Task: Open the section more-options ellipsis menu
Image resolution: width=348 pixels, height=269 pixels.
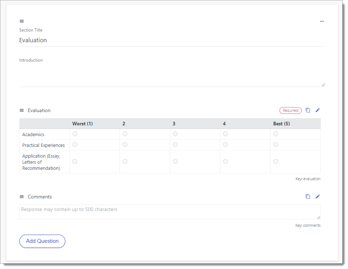Action: (322, 21)
